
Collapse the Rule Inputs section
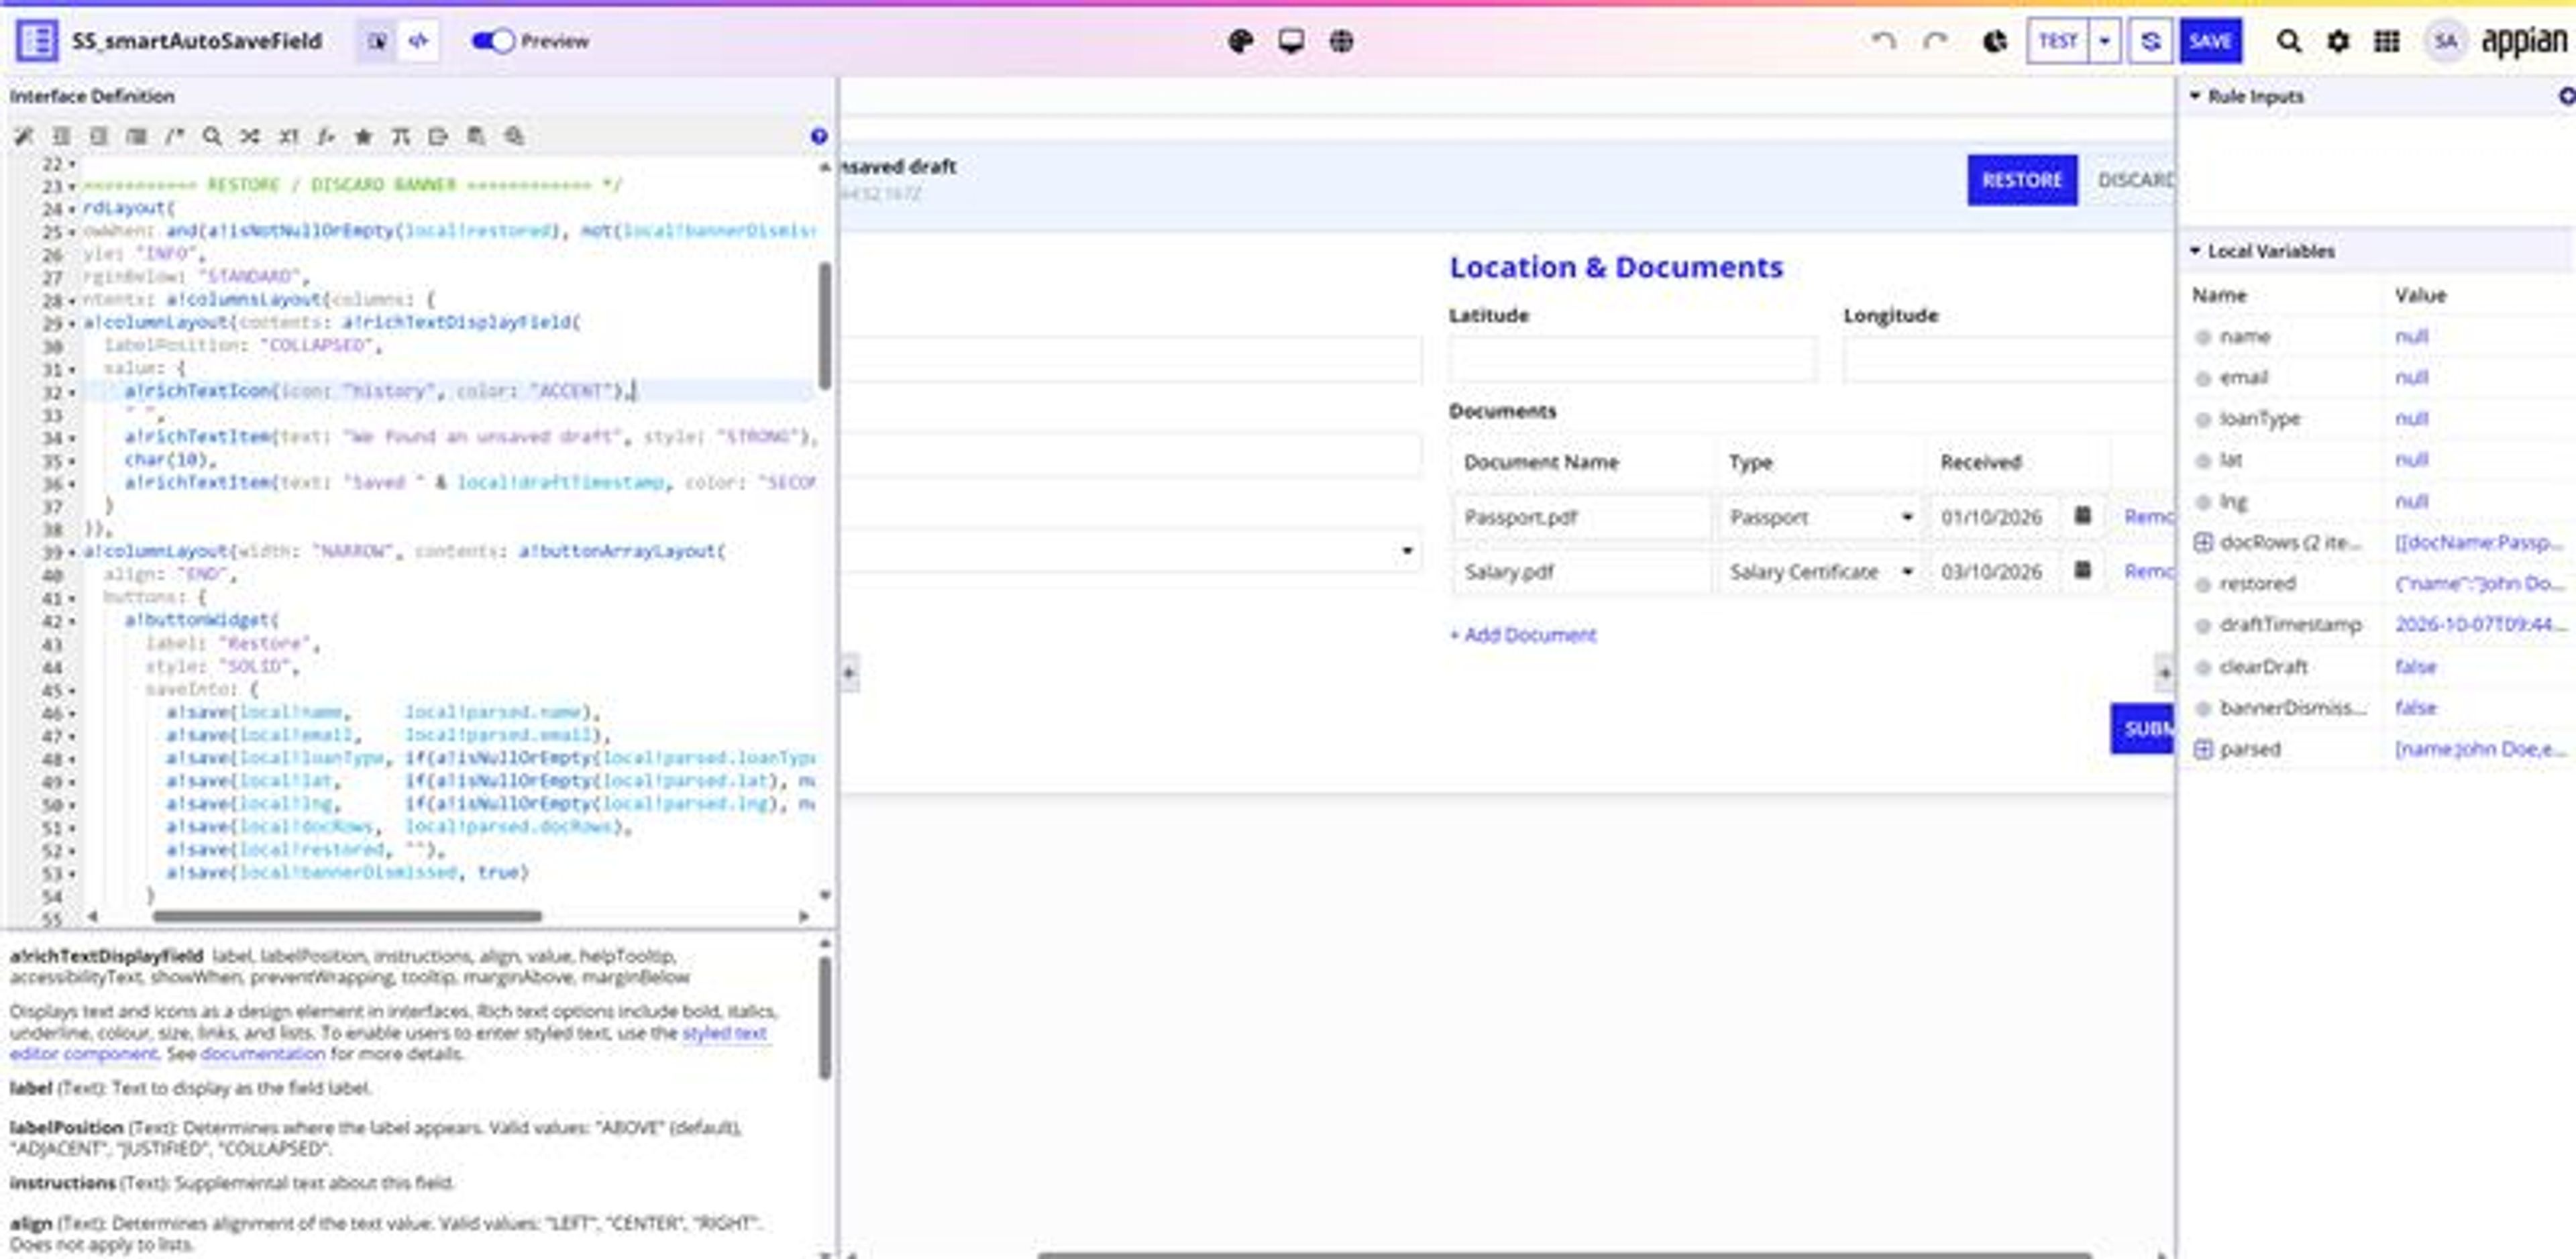pyautogui.click(x=2195, y=96)
